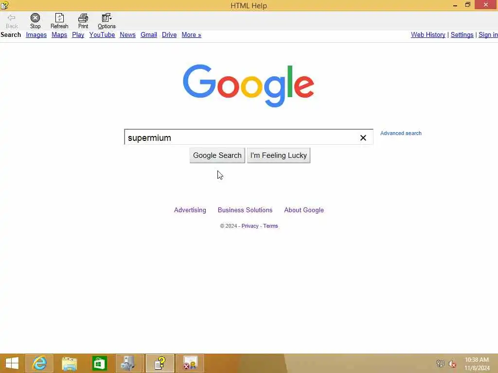This screenshot has width=498, height=373.
Task: Click the muted volume tray icon
Action: [452, 363]
